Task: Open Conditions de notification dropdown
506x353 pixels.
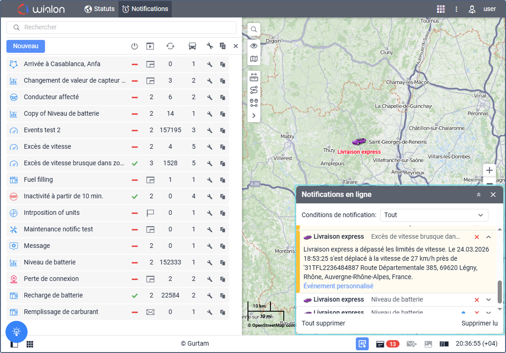Action: click(434, 215)
